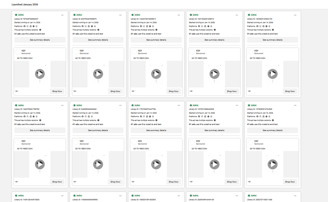Click the "Launched January 2026" heading
This screenshot has height=202, width=328.
(25, 4)
